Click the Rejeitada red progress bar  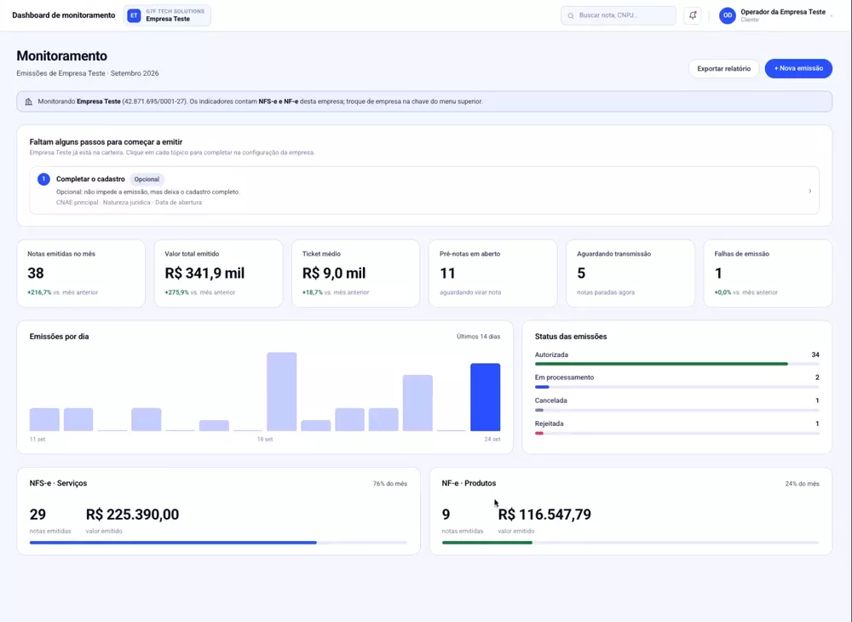[x=539, y=433]
